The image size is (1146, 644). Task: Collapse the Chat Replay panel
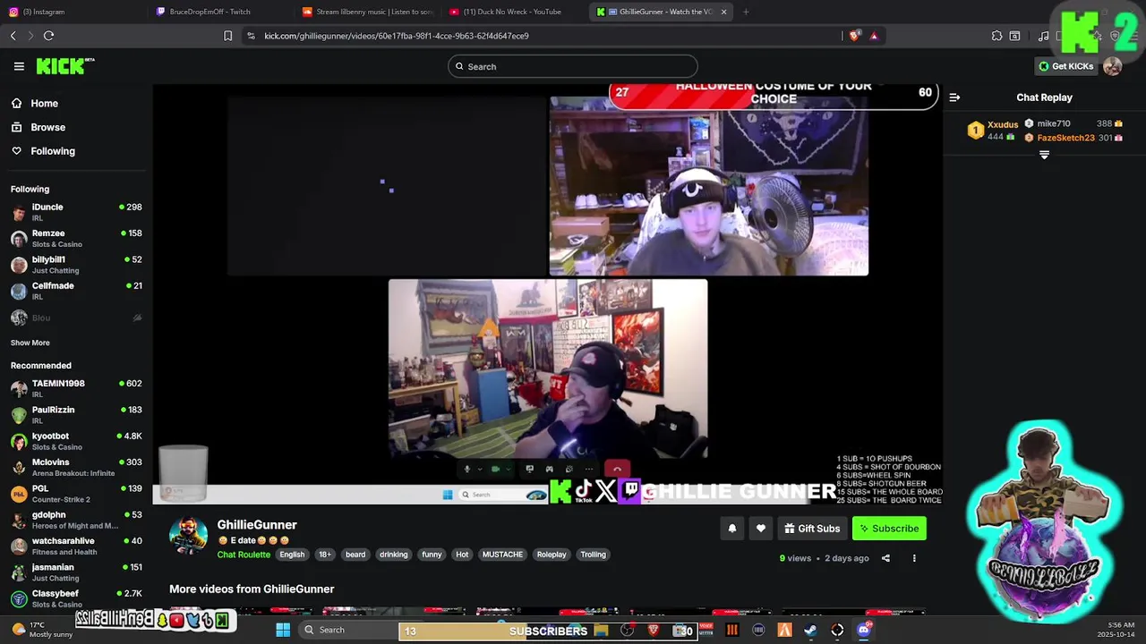click(x=954, y=97)
